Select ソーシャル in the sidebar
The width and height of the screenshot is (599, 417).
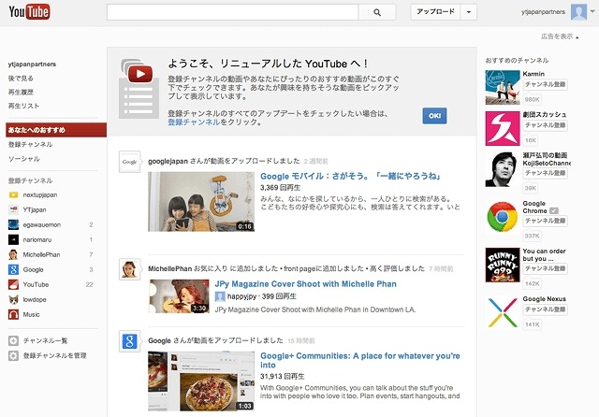coord(24,159)
